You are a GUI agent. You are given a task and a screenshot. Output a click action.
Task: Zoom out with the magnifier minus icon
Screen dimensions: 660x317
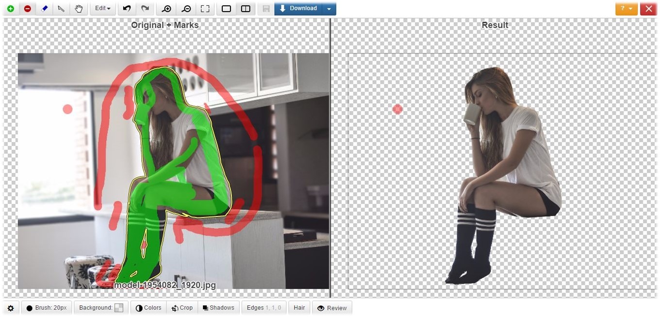point(186,9)
